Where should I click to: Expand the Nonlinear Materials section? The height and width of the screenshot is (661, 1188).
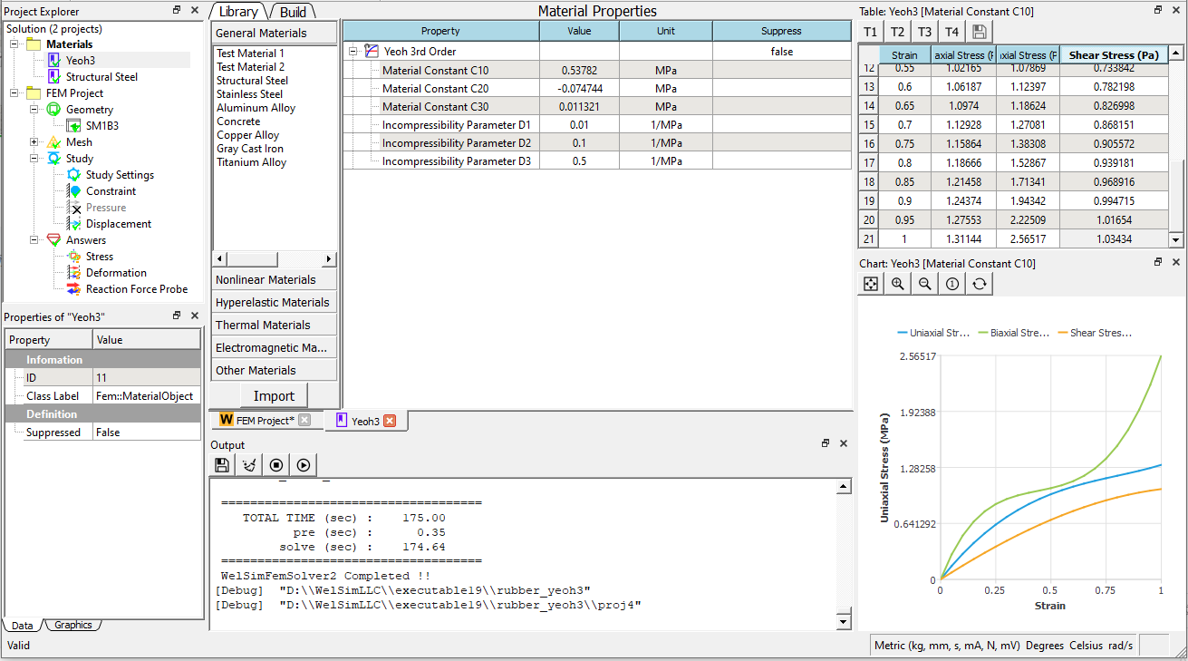point(274,280)
